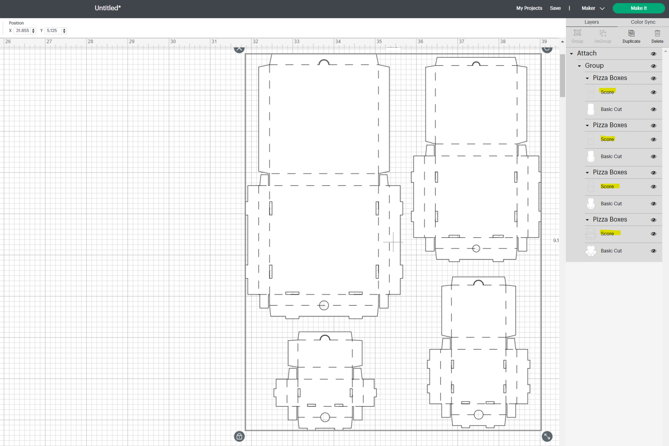Open the Maker machine dropdown
Screen dimensions: 669x446
pos(592,8)
